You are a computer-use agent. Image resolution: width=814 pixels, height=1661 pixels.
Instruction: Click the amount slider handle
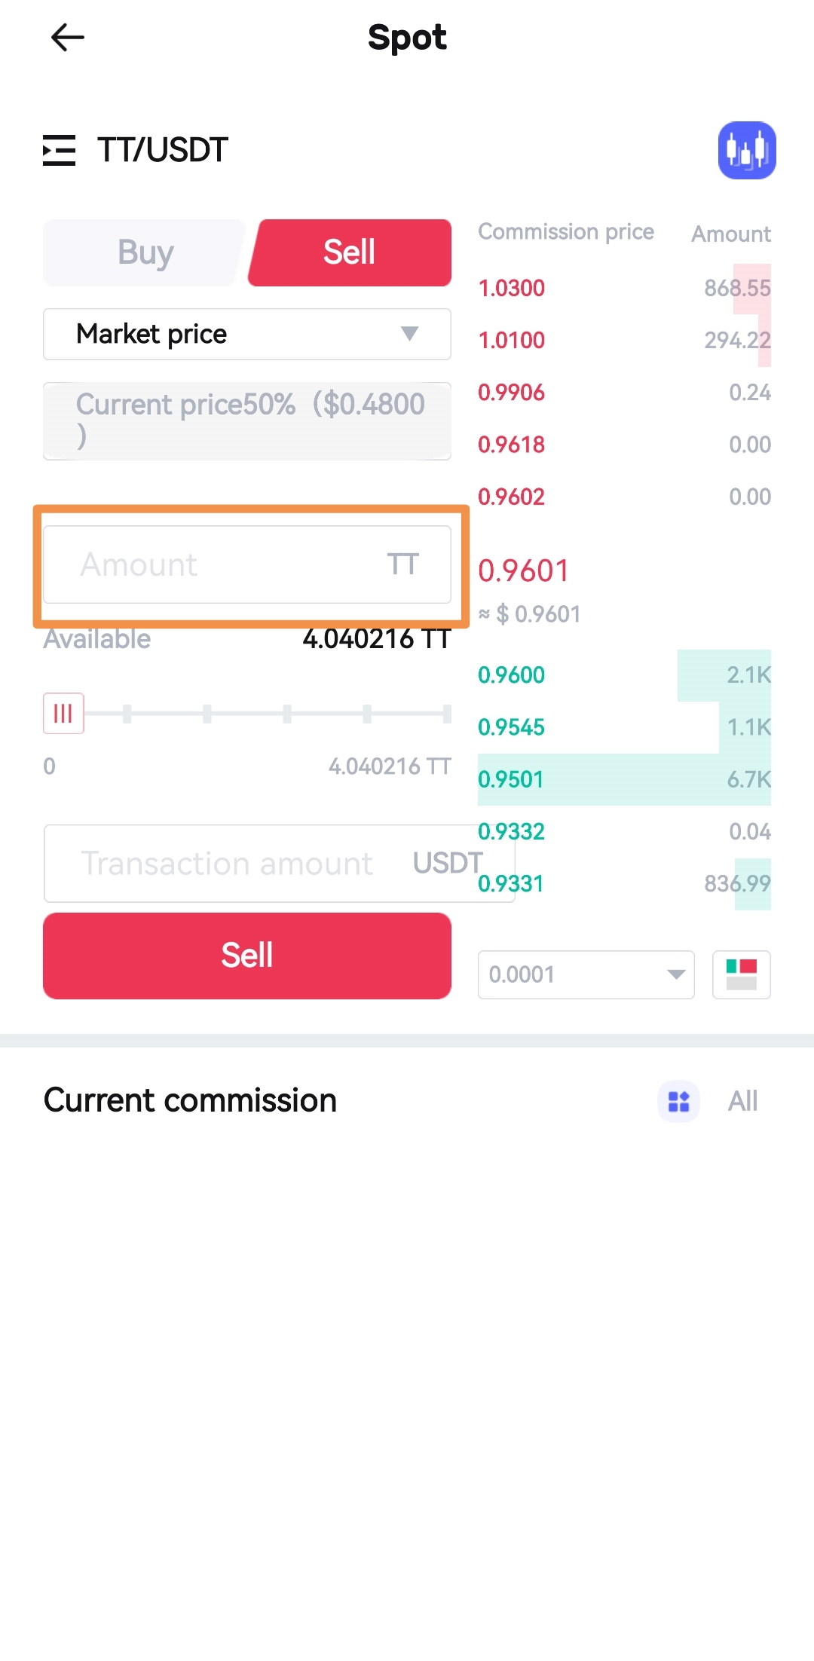pos(63,713)
